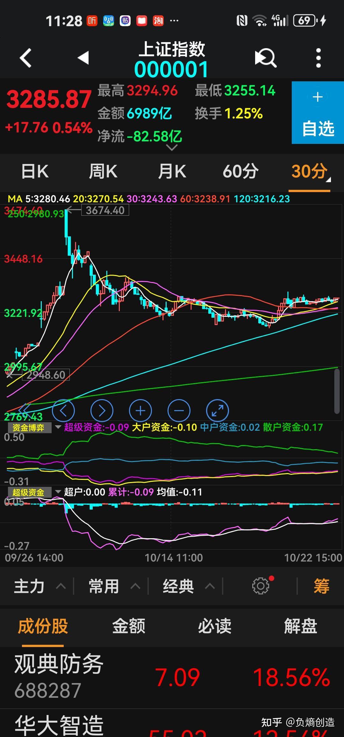Viewport: 344px width, 737px height.
Task: Expand the 主力 indicator group
Action: click(40, 586)
